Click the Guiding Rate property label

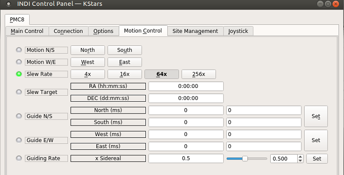pyautogui.click(x=46, y=159)
